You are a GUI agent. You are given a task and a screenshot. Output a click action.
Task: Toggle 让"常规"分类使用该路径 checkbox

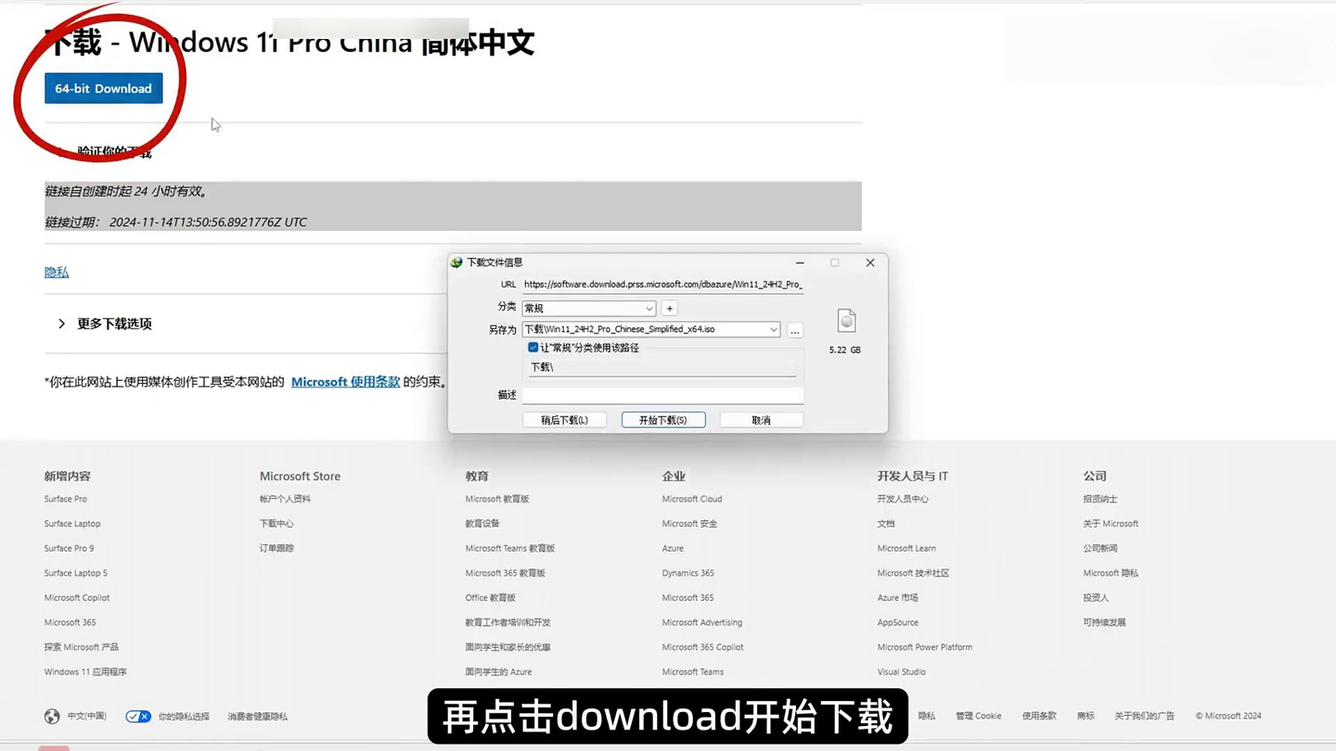[533, 348]
